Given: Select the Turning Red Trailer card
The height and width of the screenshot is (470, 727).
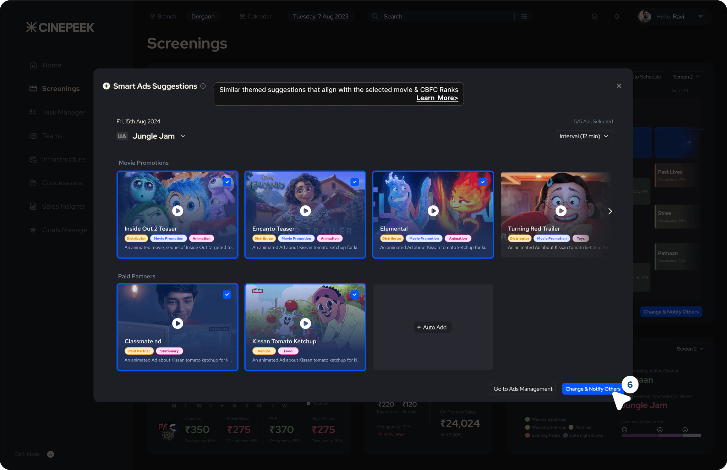Looking at the screenshot, I should tap(557, 215).
